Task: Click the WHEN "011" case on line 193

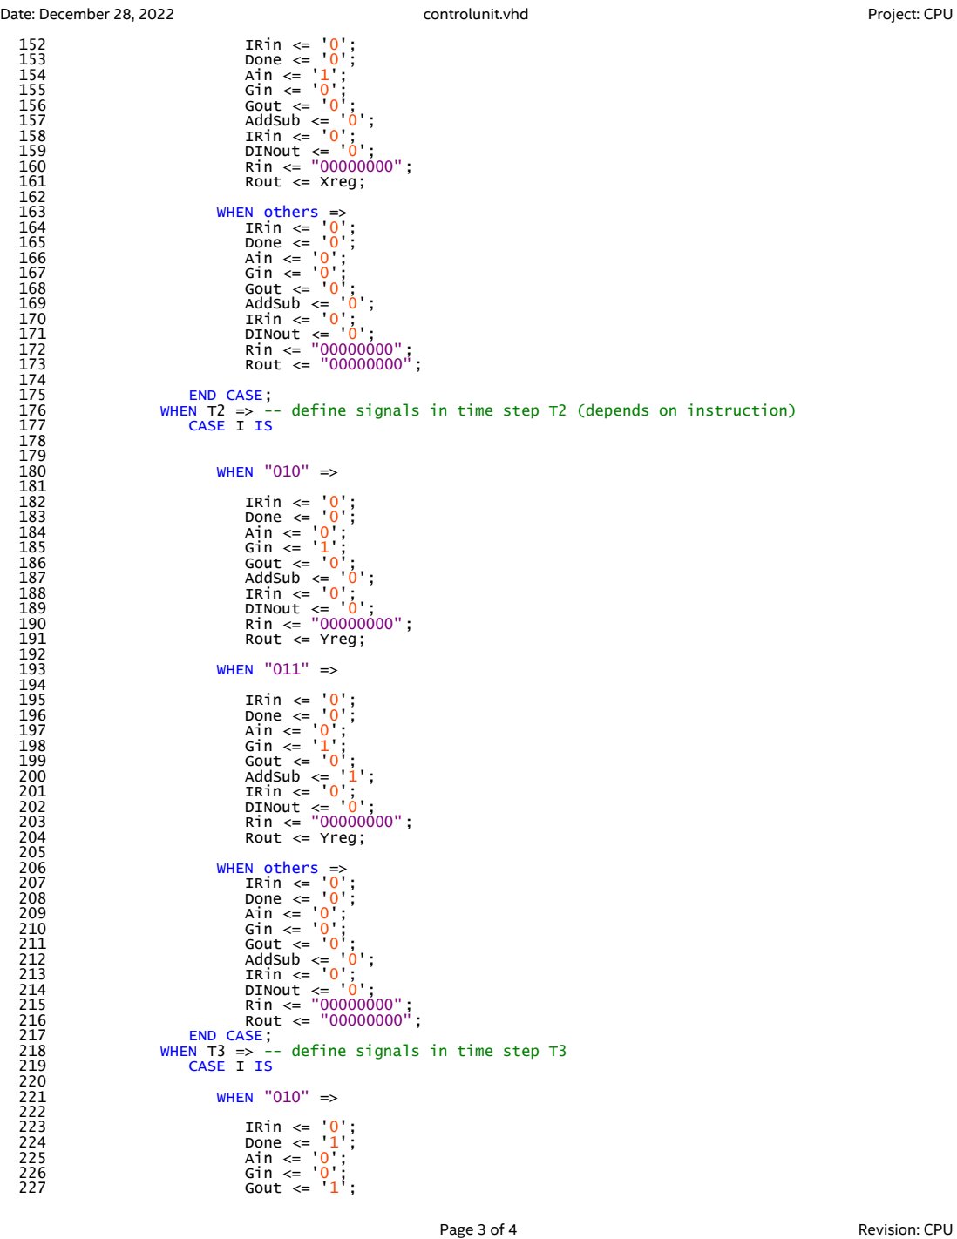Action: tap(275, 671)
